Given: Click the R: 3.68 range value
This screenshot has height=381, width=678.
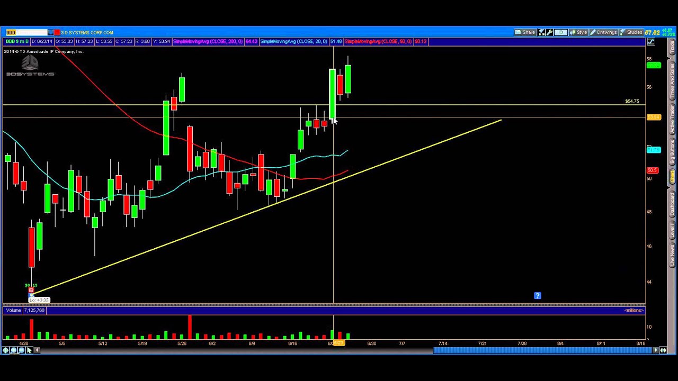Looking at the screenshot, I should click(142, 41).
